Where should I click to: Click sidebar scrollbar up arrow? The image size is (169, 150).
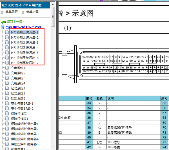pos(53,4)
